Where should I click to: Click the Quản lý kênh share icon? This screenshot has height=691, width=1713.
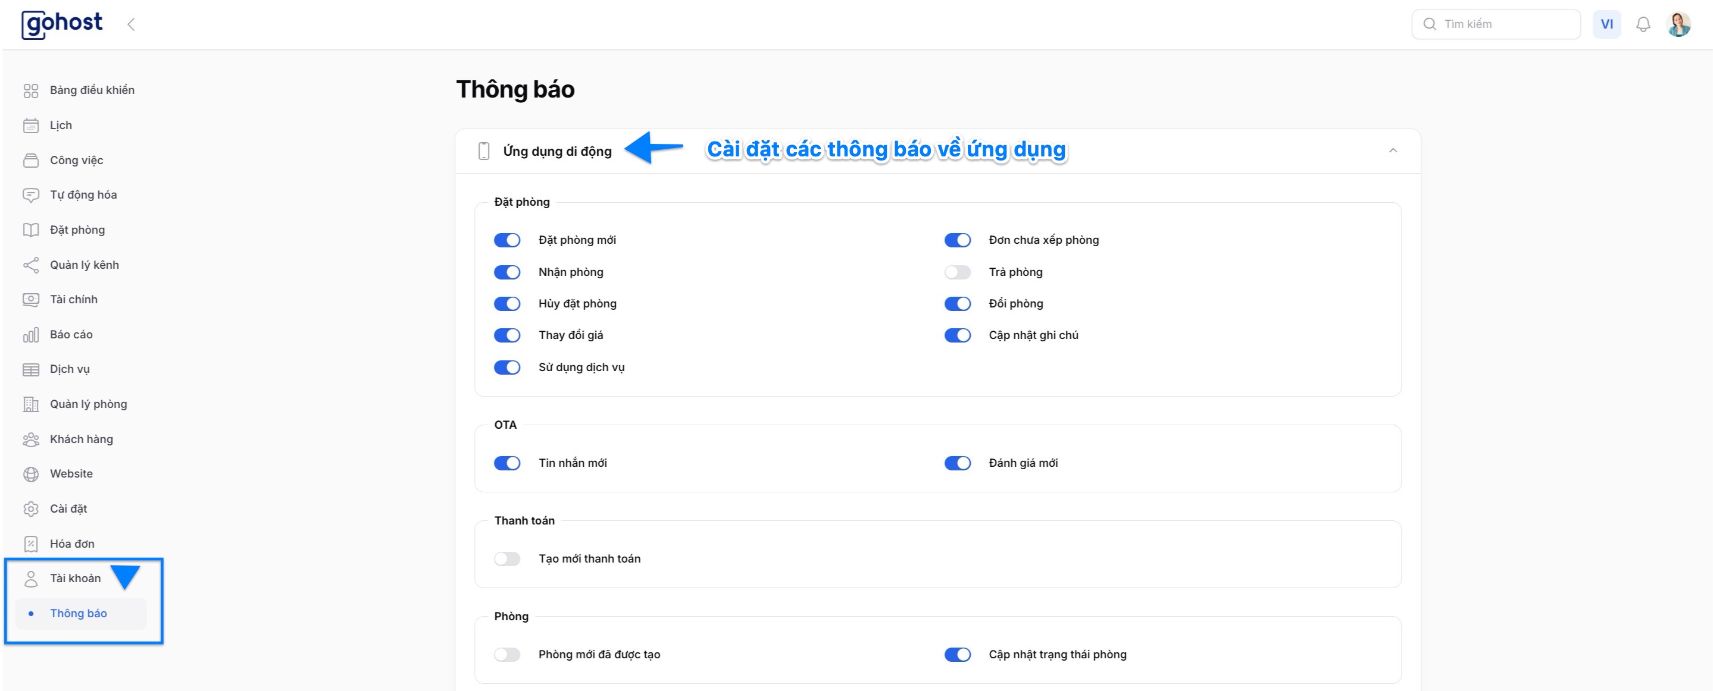30,265
